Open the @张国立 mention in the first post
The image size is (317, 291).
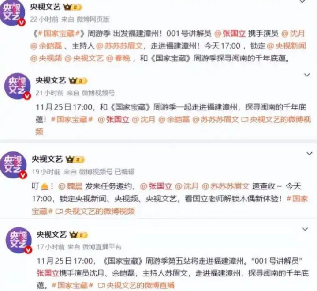[x=230, y=34]
